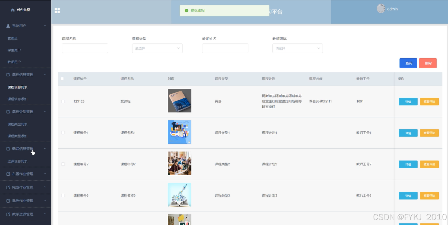Collapse the 系统用户 menu chevron
Image resolution: width=448 pixels, height=225 pixels.
45,26
